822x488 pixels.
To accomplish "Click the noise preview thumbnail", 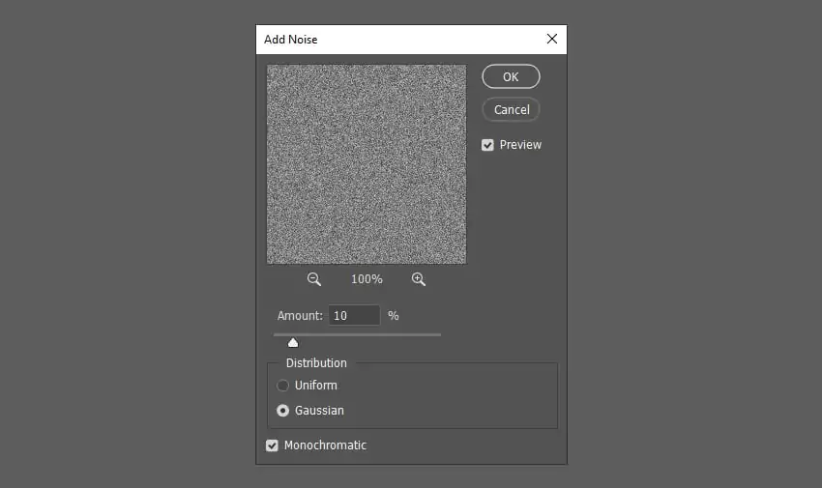I will 367,164.
